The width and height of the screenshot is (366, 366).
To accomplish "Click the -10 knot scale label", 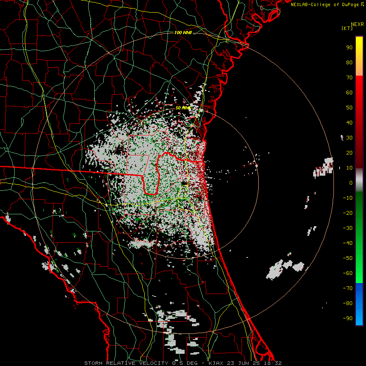I will point(348,198).
